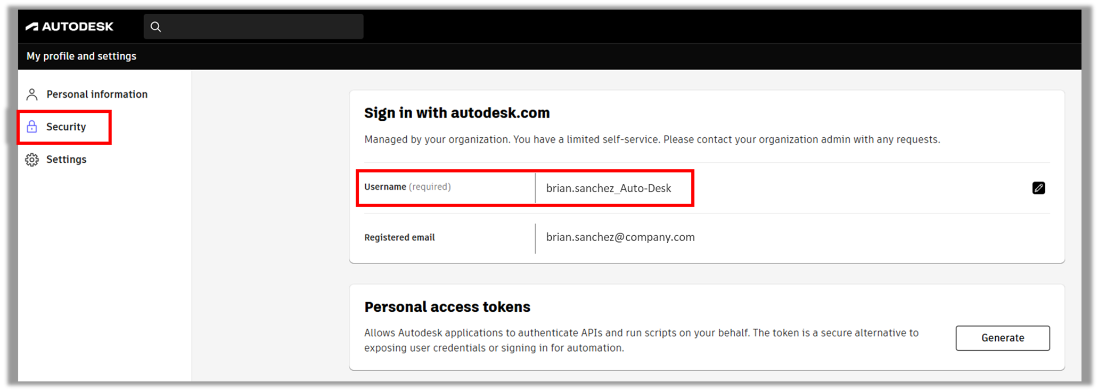Select the username brian.sanchez_Auto-Desk text

(609, 188)
